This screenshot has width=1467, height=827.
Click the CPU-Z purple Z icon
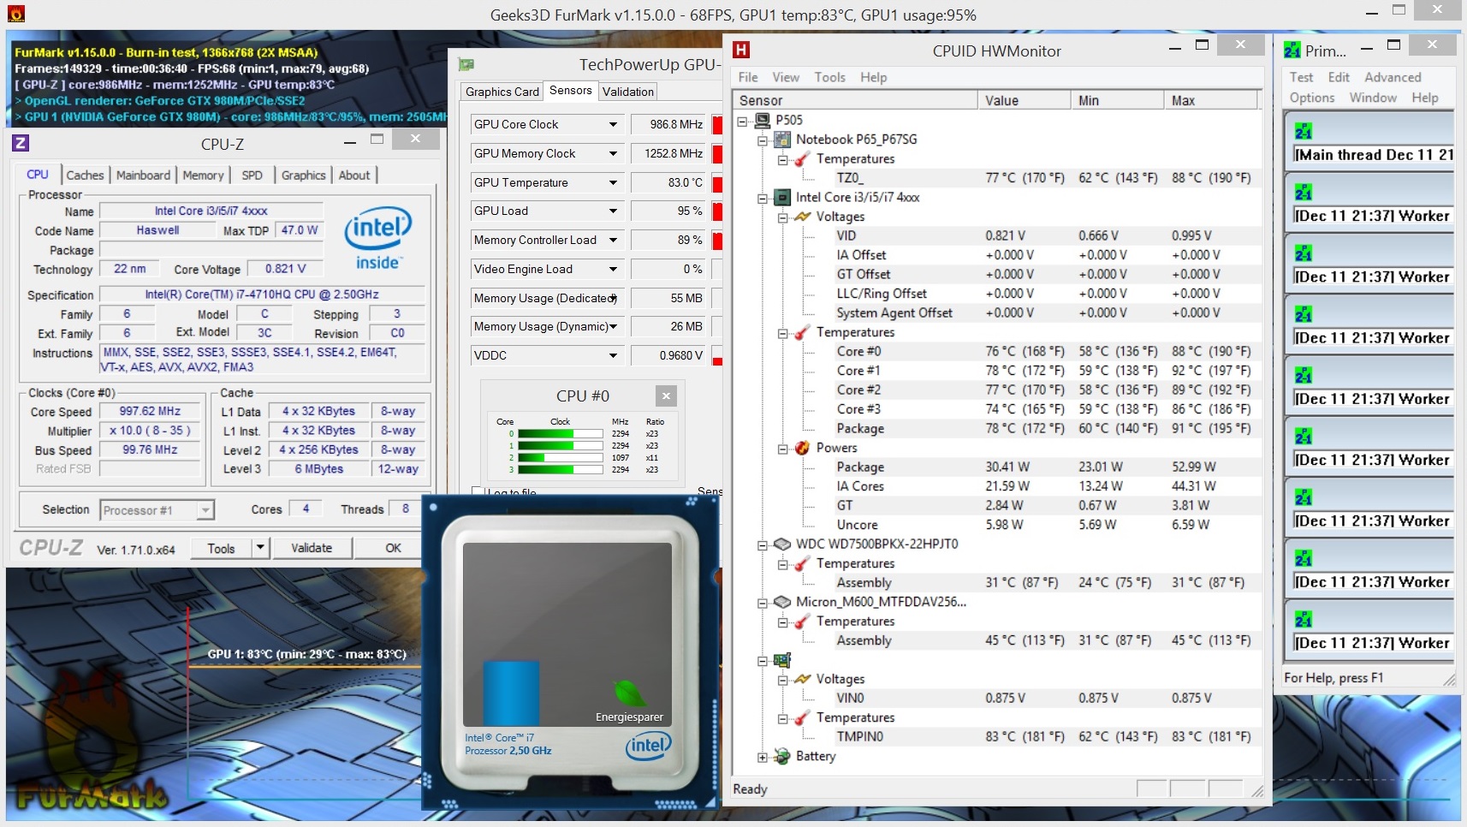click(21, 143)
